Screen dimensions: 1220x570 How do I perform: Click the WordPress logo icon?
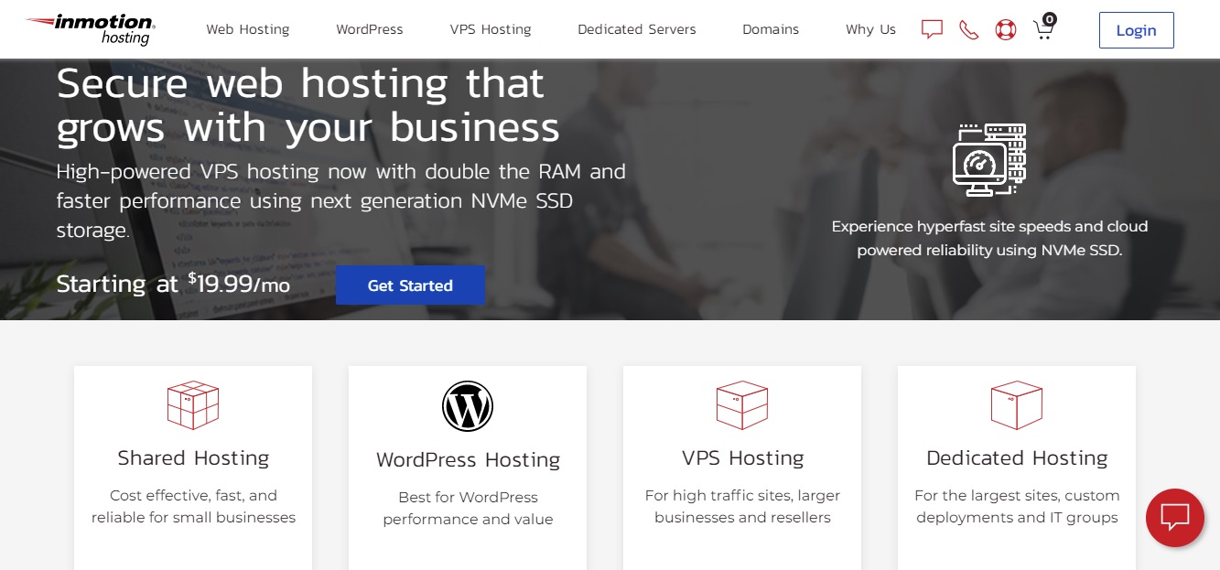468,406
